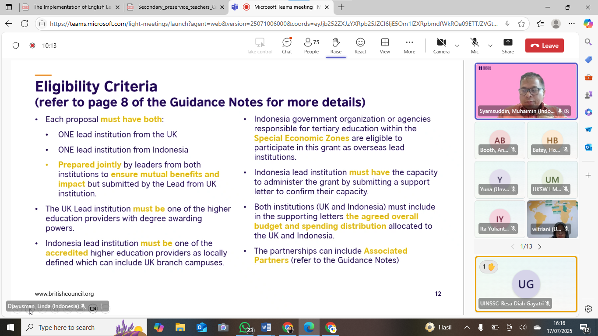Select the Batey, Ho... participant tile
598x336 pixels.
coord(552,140)
